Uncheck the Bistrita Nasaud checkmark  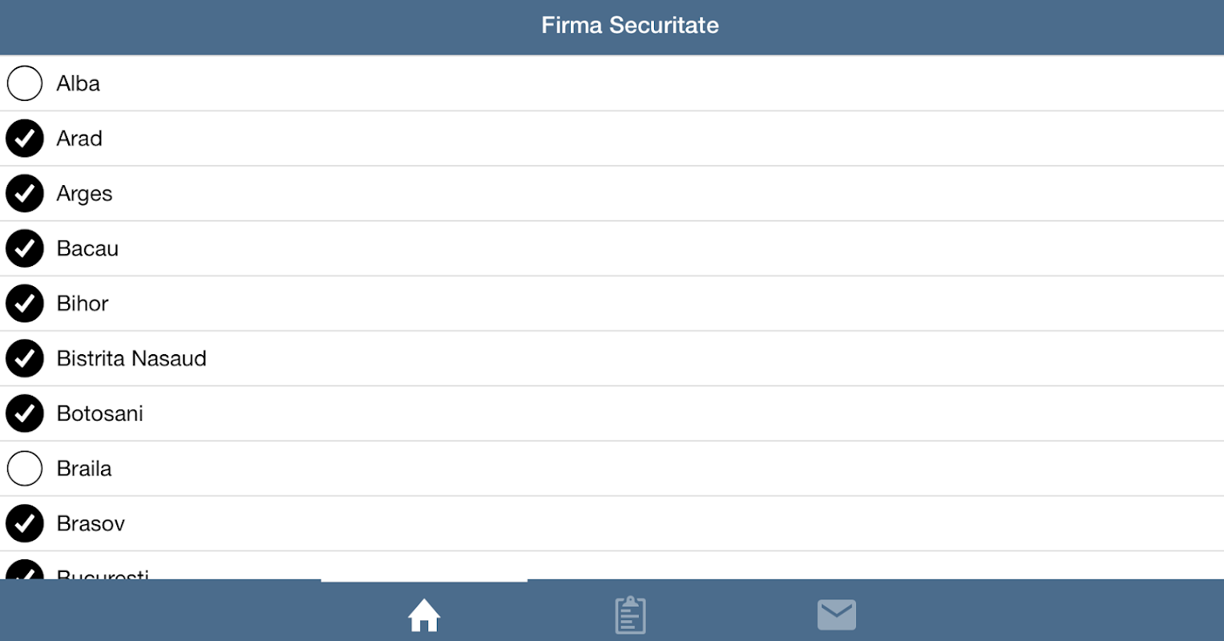(25, 358)
